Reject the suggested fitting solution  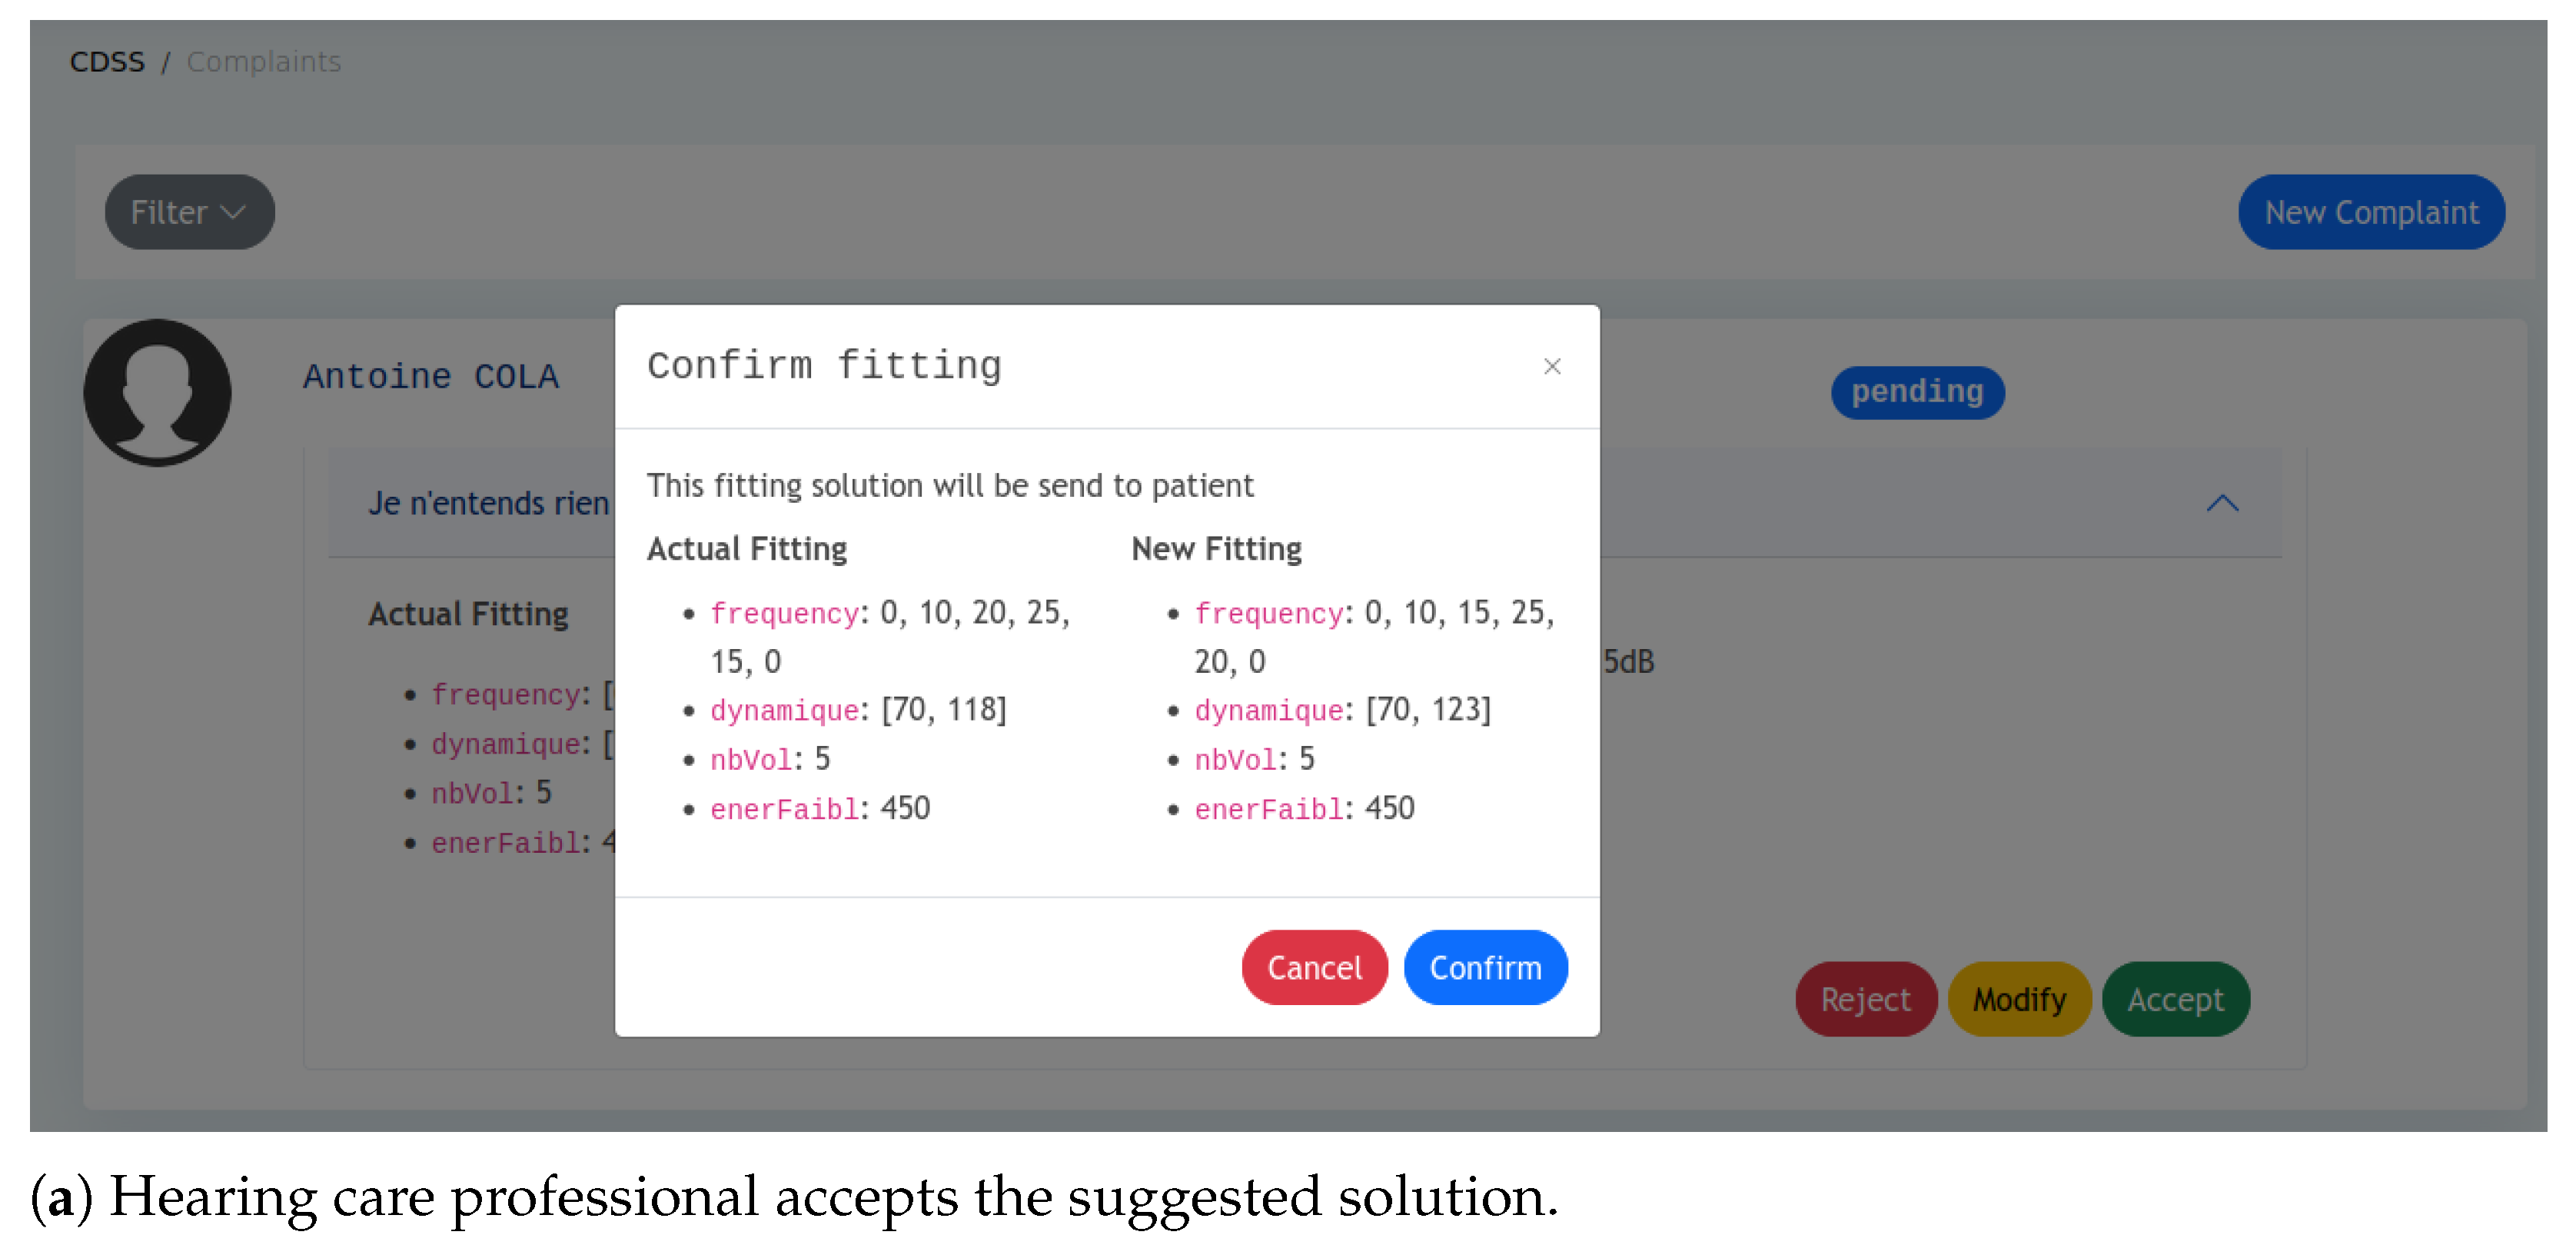[x=1864, y=999]
